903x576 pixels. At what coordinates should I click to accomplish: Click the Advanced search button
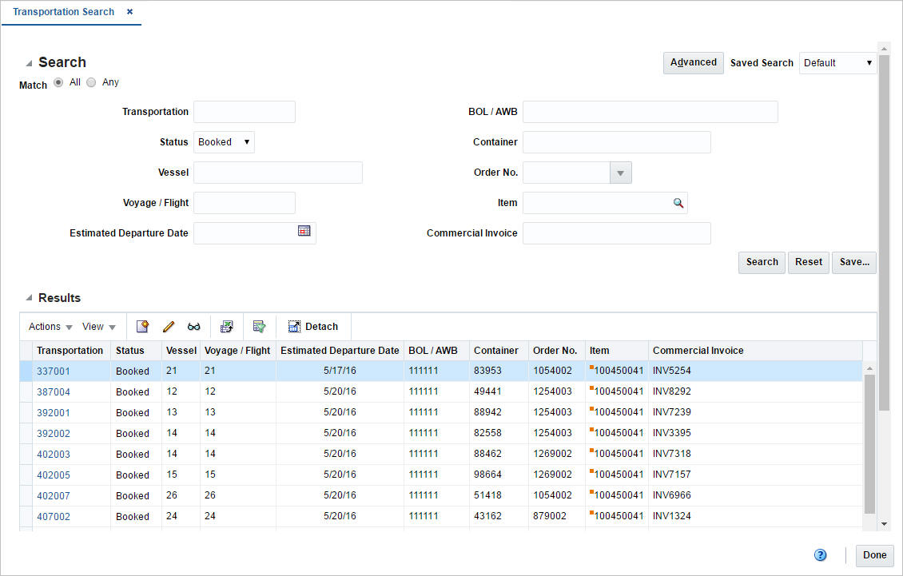pyautogui.click(x=693, y=62)
